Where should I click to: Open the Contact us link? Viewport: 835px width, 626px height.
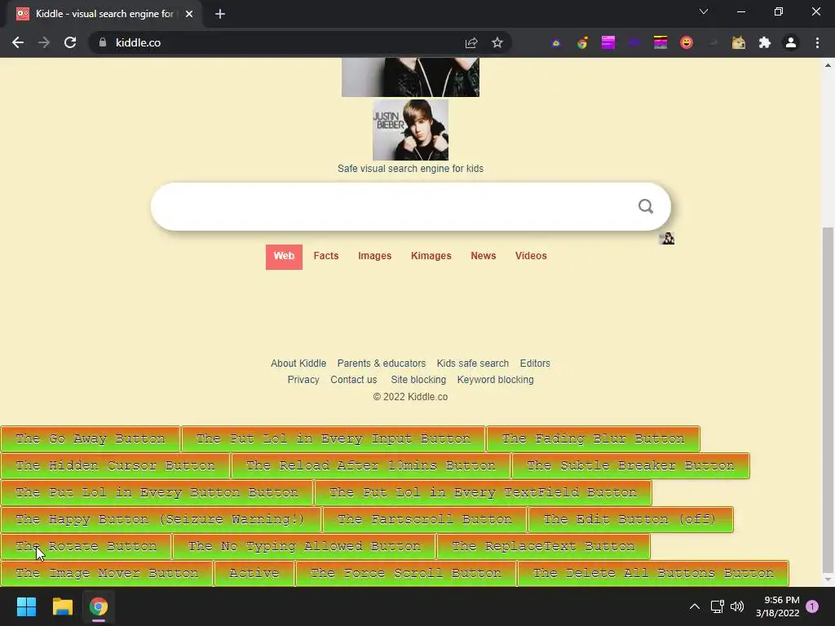pyautogui.click(x=354, y=380)
